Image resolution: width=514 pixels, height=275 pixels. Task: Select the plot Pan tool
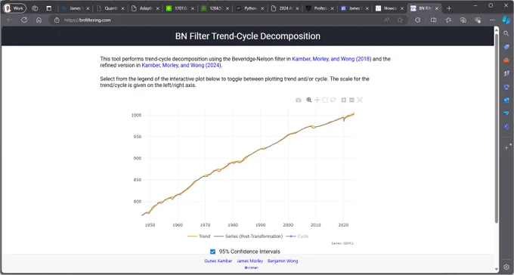pos(317,100)
